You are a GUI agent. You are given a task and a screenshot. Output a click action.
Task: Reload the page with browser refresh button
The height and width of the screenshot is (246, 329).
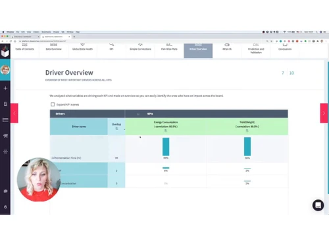tap(11, 41)
